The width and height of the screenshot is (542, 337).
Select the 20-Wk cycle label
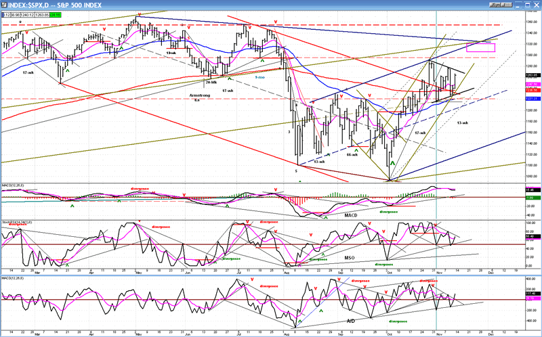coord(211,82)
